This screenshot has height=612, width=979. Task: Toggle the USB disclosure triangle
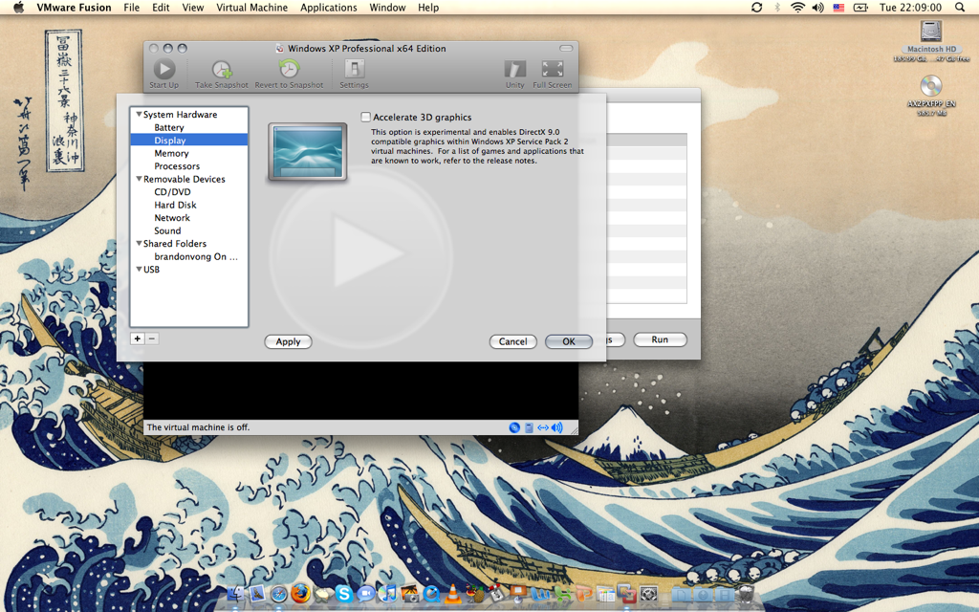point(139,269)
